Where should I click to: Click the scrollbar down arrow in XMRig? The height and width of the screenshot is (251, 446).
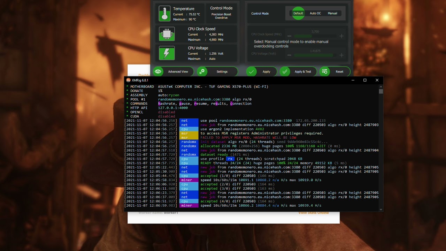(x=381, y=210)
